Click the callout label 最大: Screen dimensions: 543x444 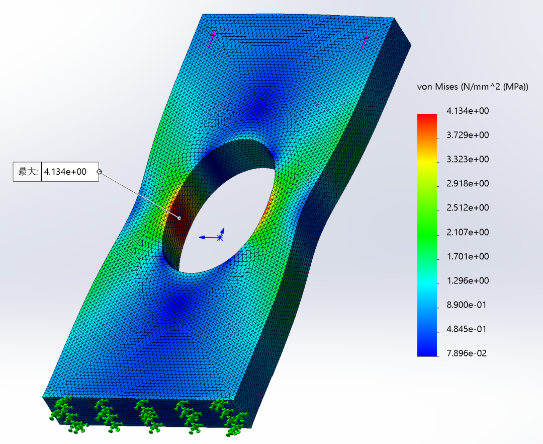point(27,172)
